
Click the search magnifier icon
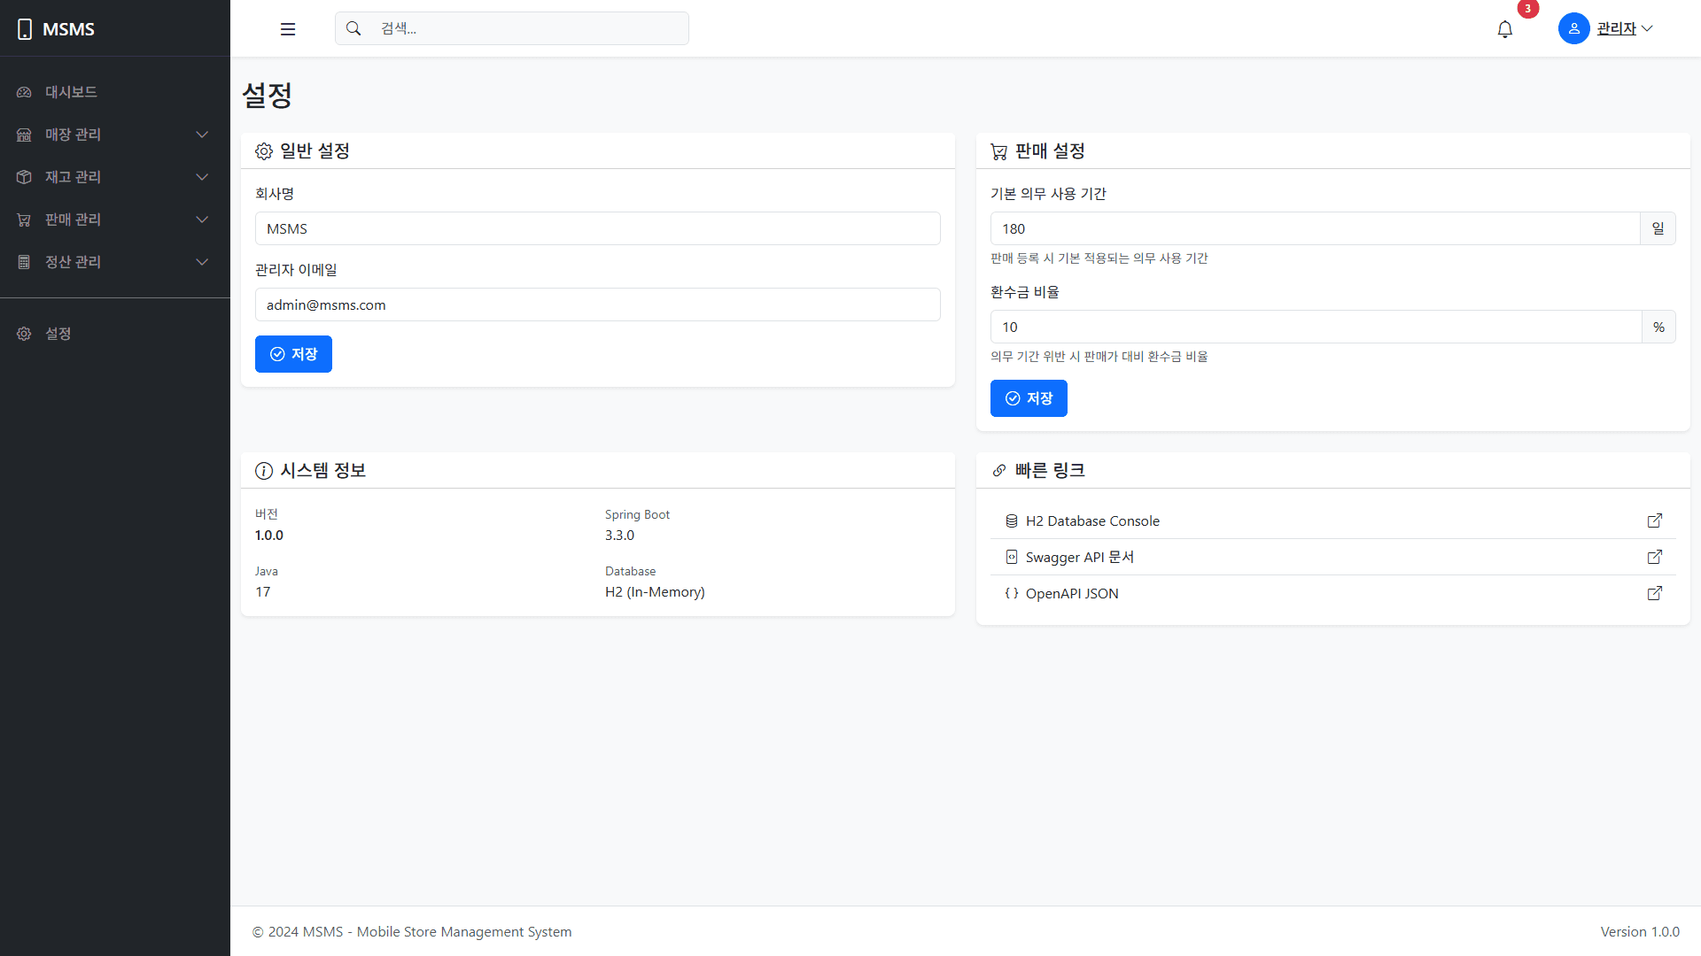(353, 28)
